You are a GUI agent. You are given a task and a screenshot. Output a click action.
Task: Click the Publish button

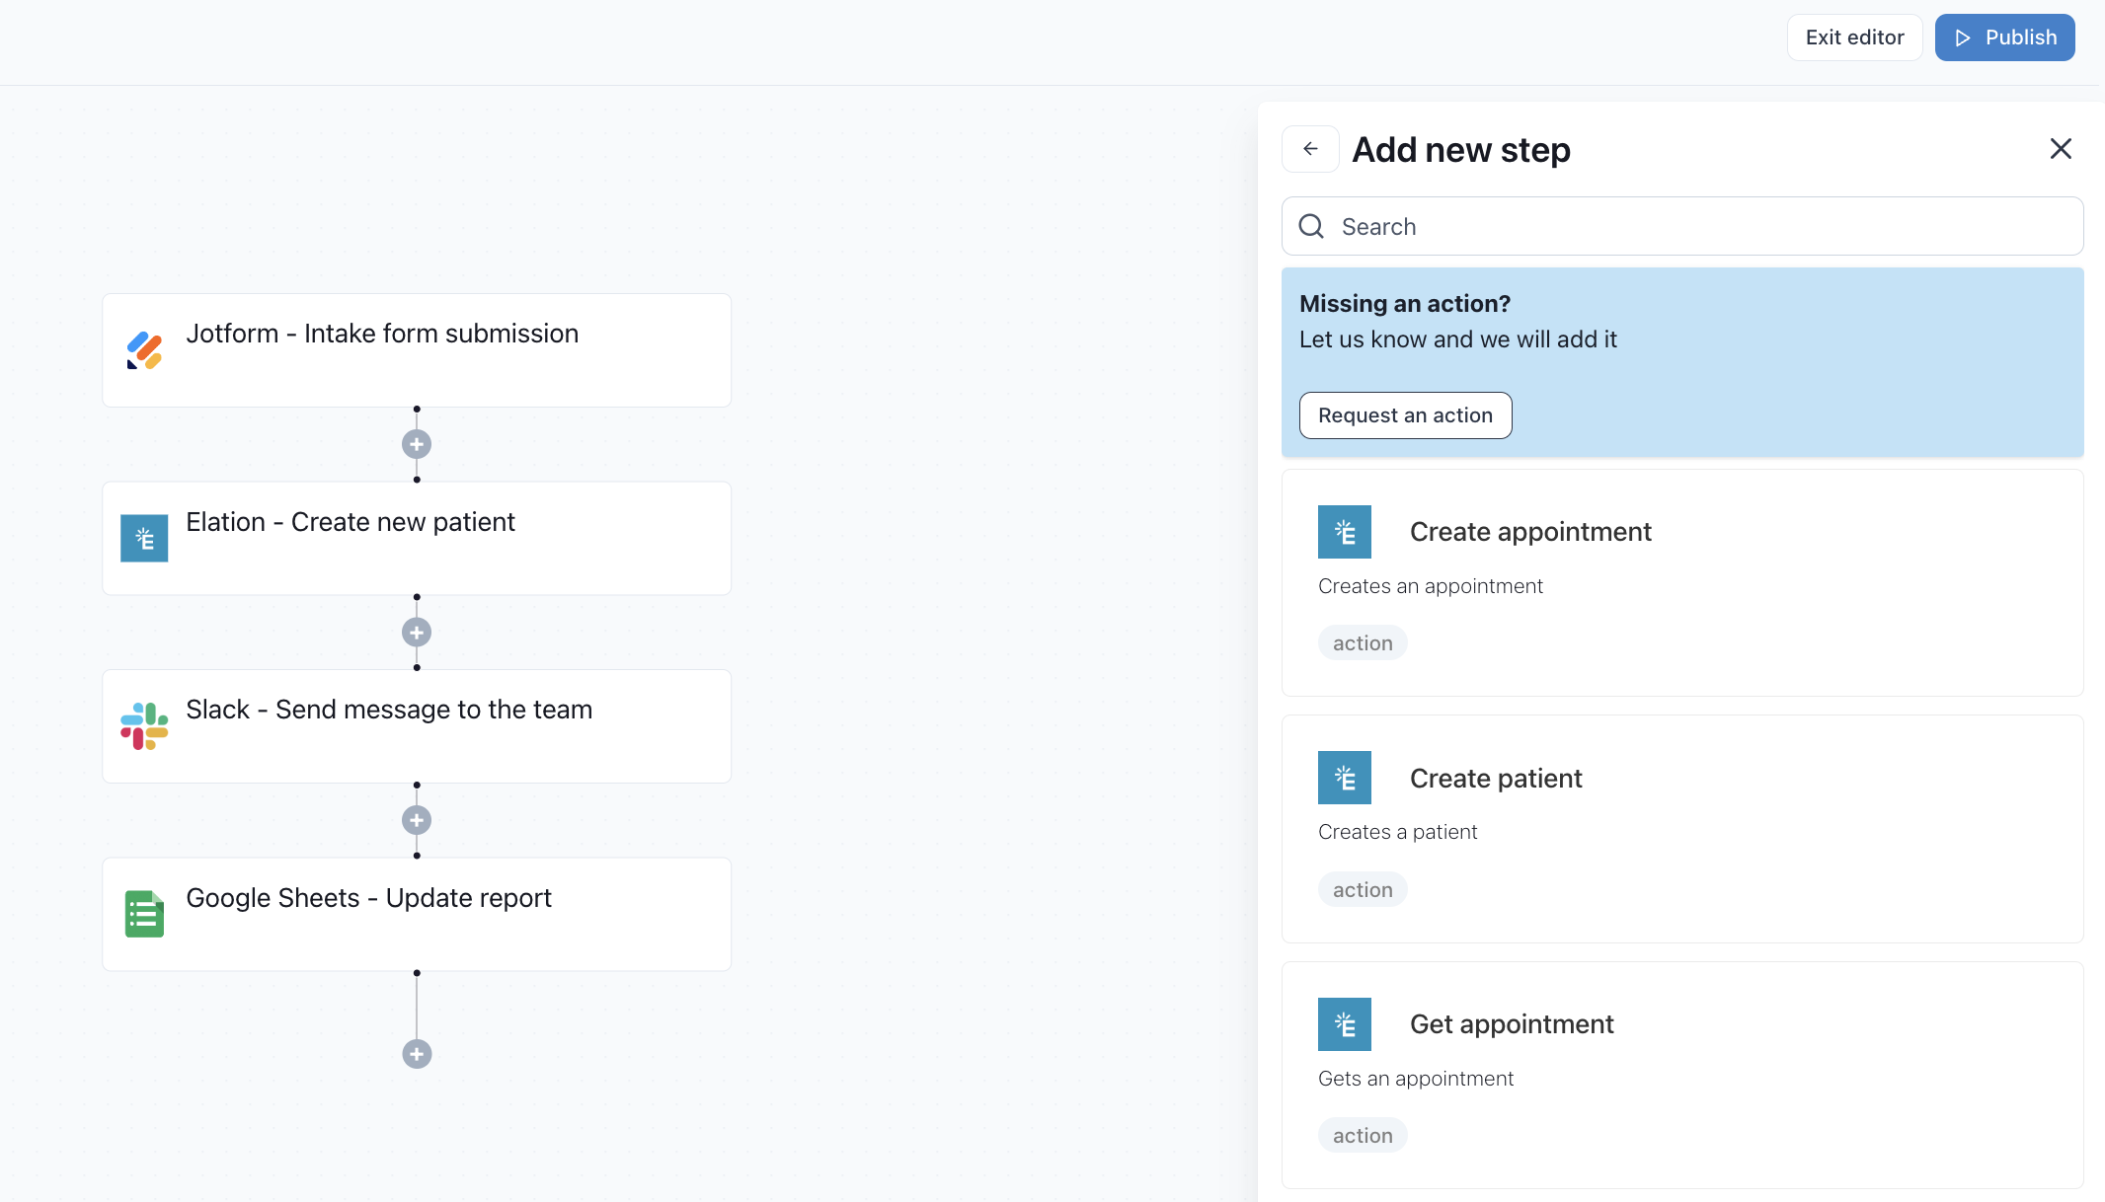[x=2004, y=38]
